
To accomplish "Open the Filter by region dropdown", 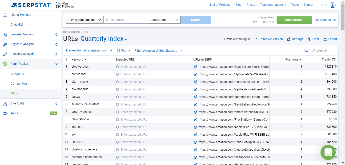I will click(x=159, y=50).
